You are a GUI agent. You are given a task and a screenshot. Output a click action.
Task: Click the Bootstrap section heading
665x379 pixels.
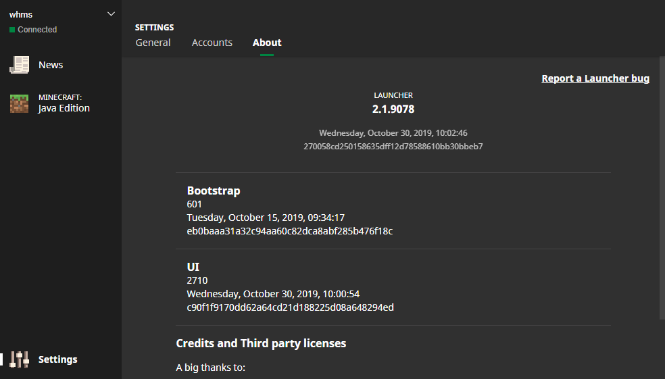[214, 191]
